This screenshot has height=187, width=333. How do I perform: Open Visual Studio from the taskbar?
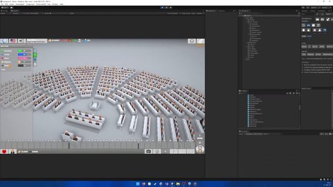click(x=166, y=184)
